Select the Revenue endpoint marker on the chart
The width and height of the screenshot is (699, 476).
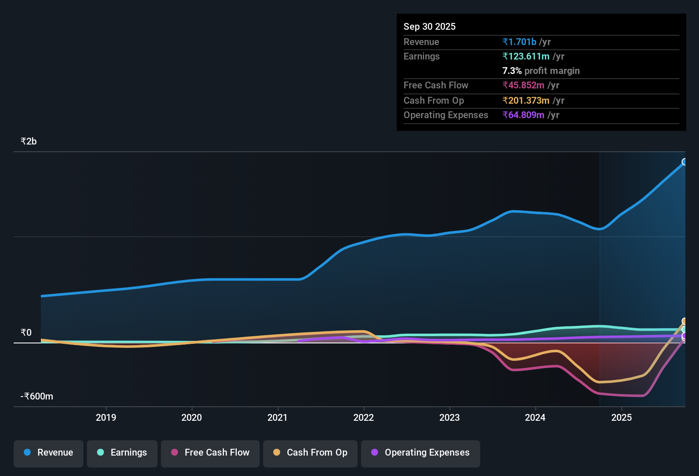pos(684,161)
